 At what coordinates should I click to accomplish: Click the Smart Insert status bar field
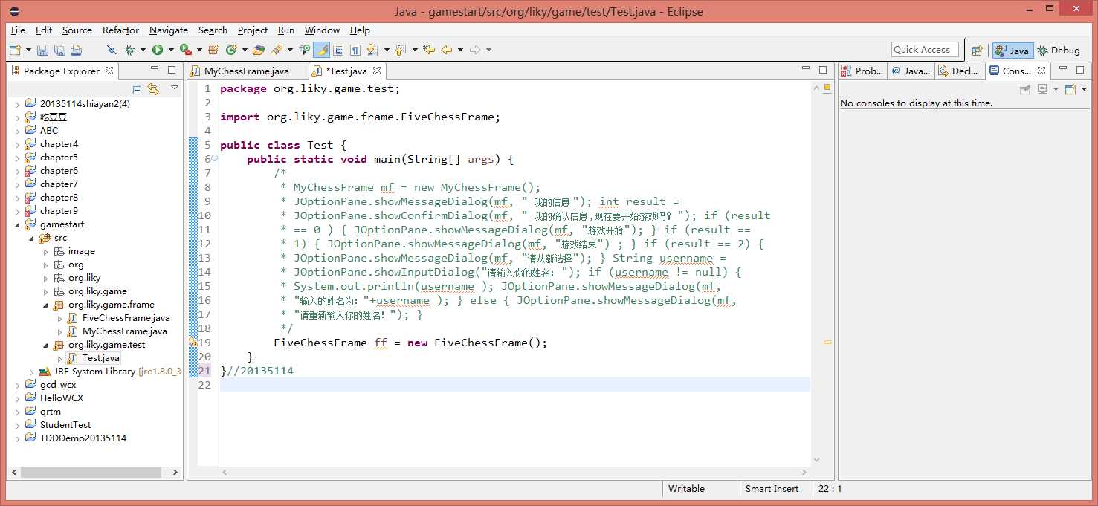(x=772, y=489)
